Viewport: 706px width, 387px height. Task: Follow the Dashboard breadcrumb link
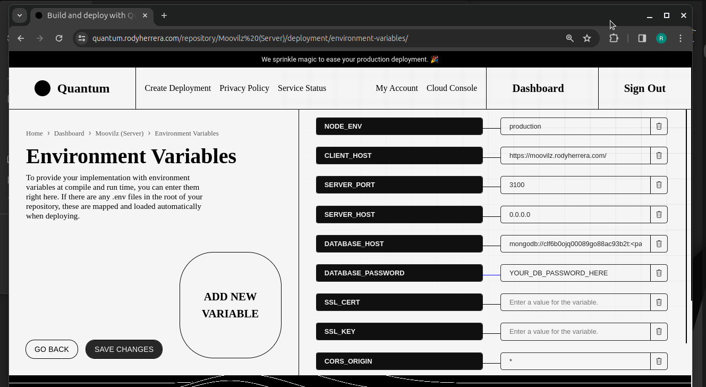(69, 133)
